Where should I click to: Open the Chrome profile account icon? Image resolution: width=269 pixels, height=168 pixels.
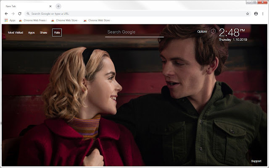click(x=256, y=14)
